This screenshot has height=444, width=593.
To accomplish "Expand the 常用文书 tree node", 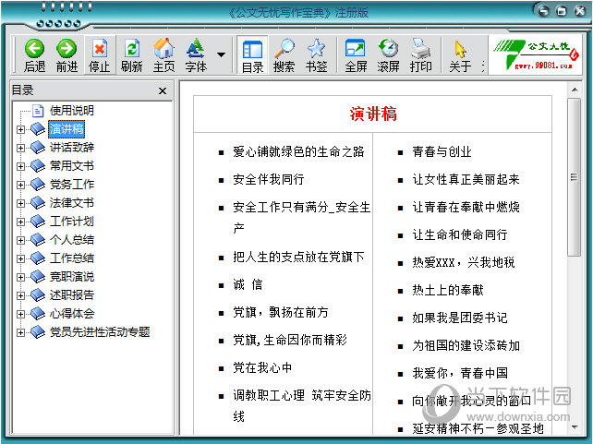I will (21, 166).
